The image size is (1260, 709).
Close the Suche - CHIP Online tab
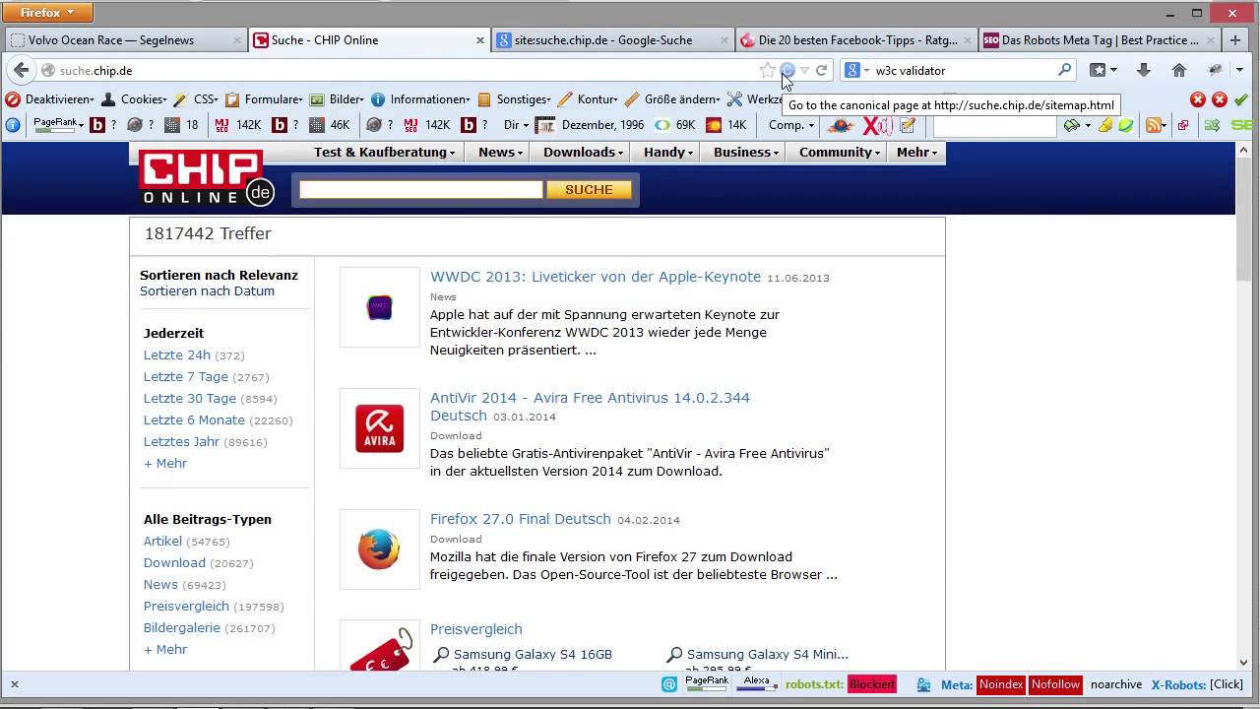click(480, 40)
